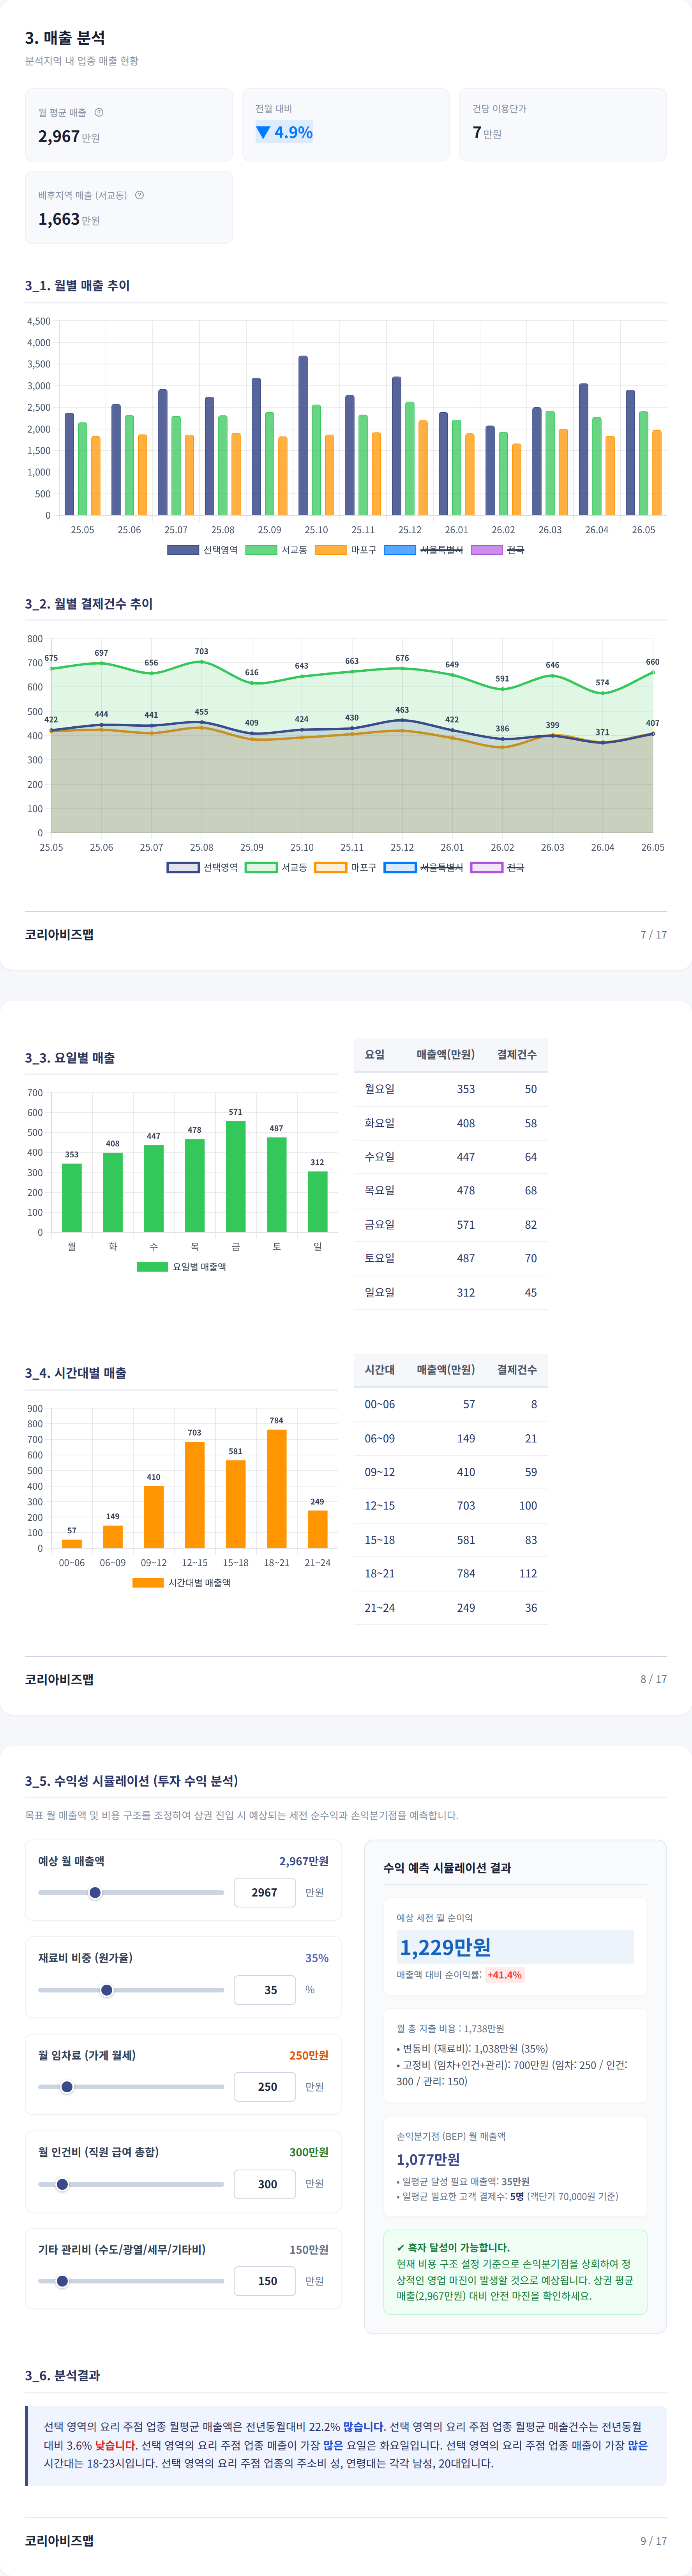Select the 15~18 row label in 시간대 table
The image size is (692, 2576).
coord(380,1540)
